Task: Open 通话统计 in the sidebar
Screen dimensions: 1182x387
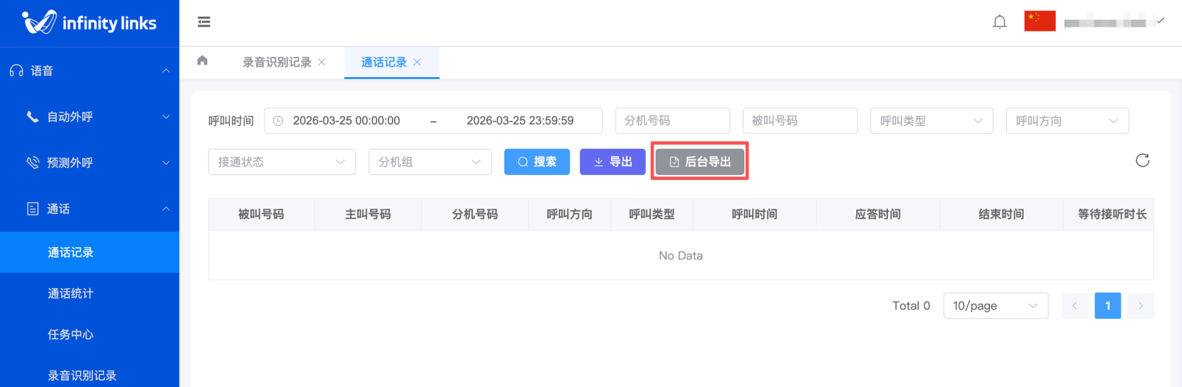Action: click(70, 294)
